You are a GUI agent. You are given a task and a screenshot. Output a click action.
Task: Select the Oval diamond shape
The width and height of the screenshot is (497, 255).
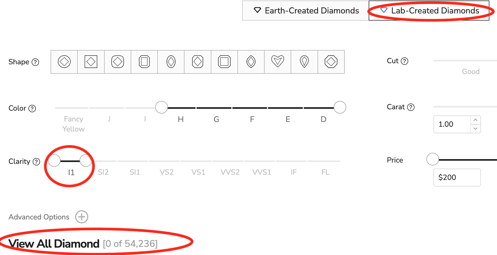coord(171,62)
